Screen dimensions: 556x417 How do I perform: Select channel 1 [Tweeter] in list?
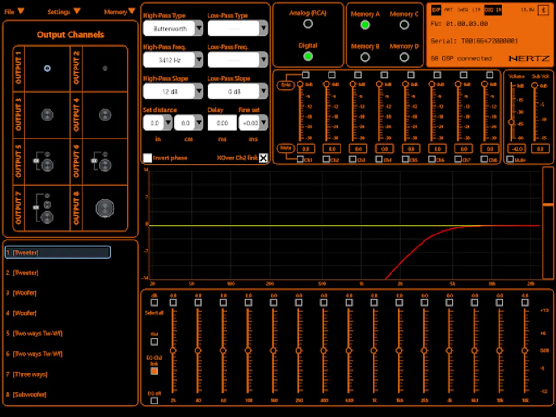click(57, 252)
